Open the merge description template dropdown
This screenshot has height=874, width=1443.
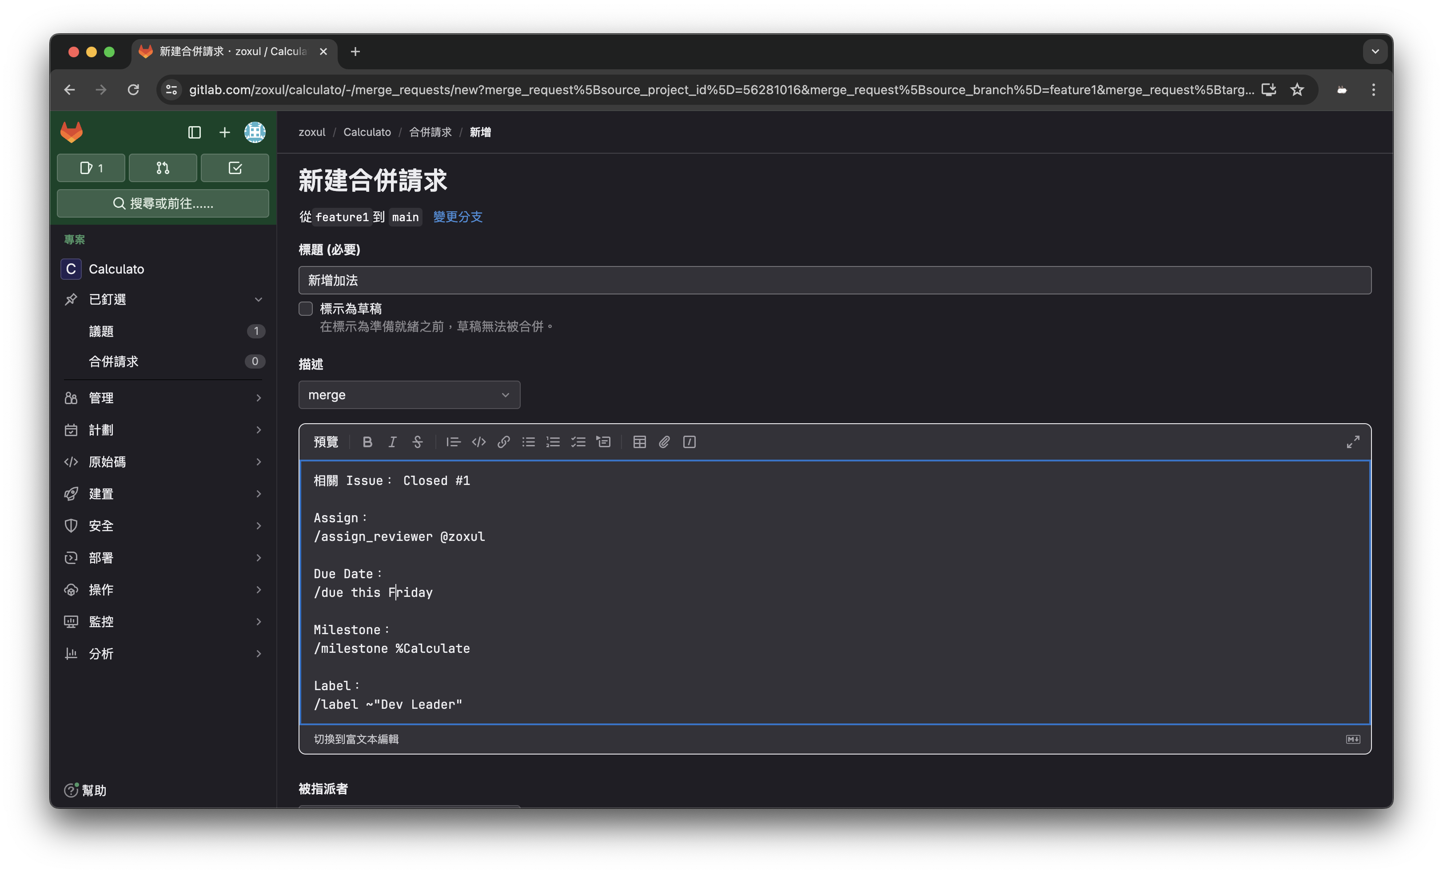(x=409, y=395)
